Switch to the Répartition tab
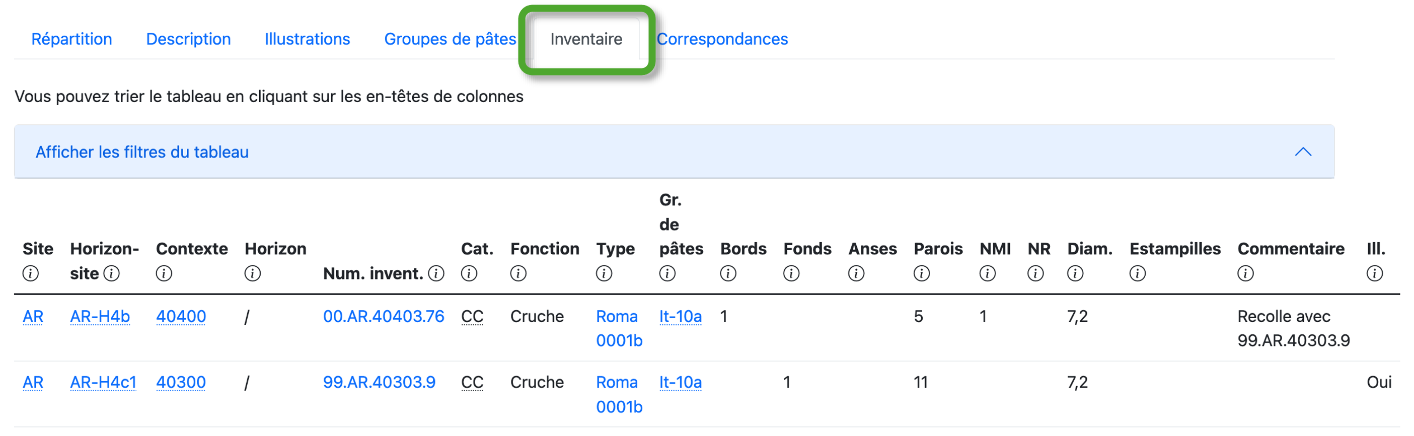Viewport: 1414px width, 436px height. click(x=72, y=39)
